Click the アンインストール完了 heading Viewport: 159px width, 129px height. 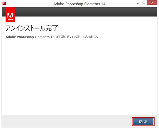point(32,28)
